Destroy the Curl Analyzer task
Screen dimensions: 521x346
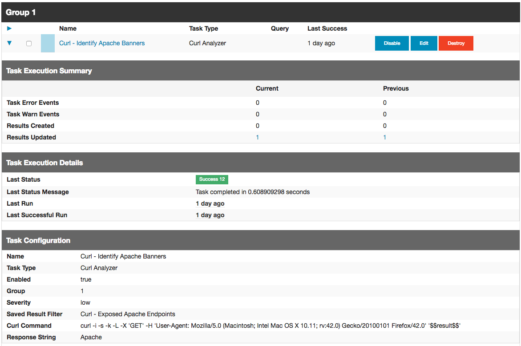(456, 43)
